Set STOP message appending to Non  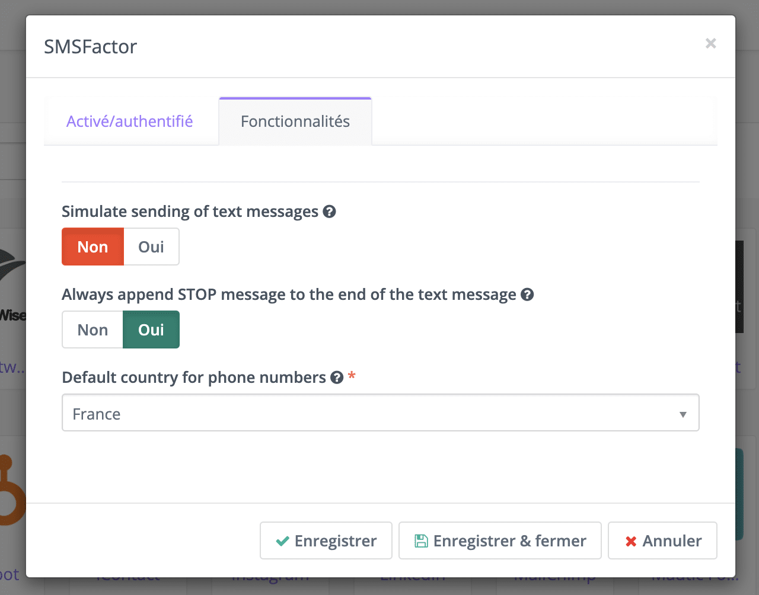92,330
